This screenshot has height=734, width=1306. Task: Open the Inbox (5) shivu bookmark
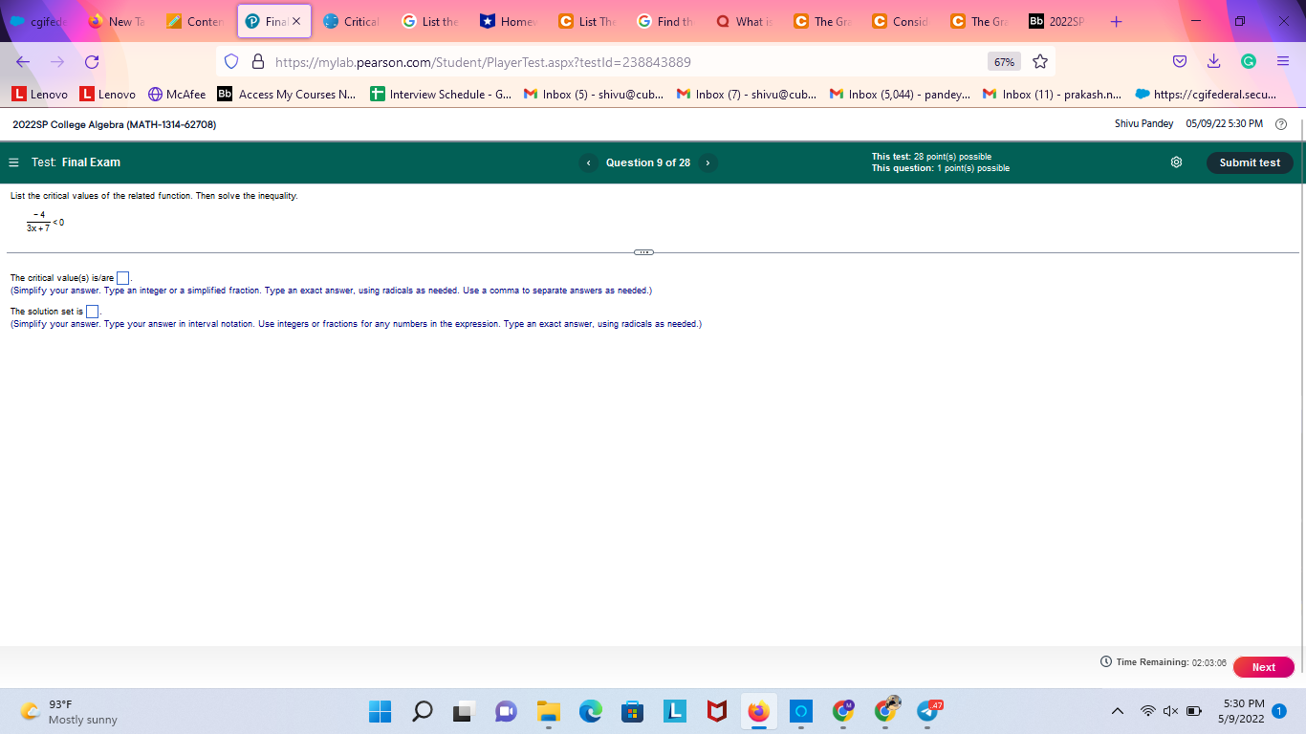pyautogui.click(x=594, y=95)
